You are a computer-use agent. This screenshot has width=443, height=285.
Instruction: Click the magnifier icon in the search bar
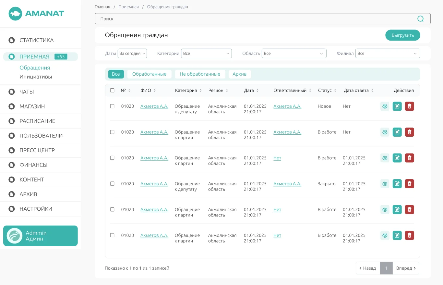(x=420, y=19)
